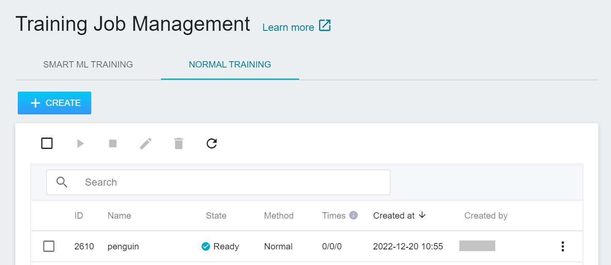Click the edit pencil icon

[146, 144]
